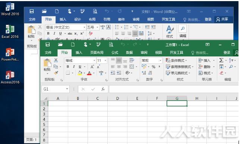Open Excel font size dropdown
240x144 pixels.
tap(105, 60)
